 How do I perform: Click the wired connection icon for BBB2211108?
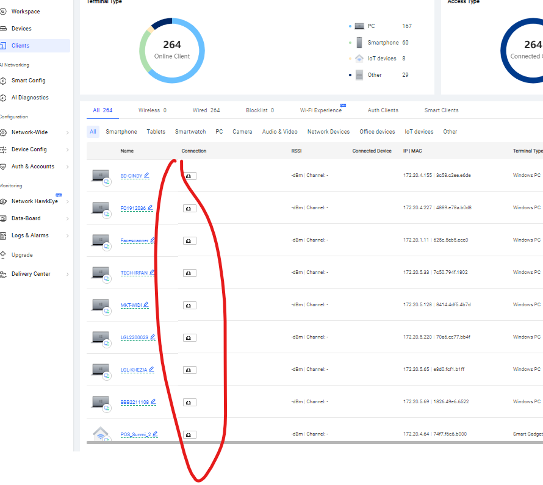189,402
